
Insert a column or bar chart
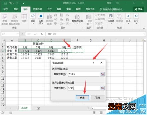tap(56, 15)
